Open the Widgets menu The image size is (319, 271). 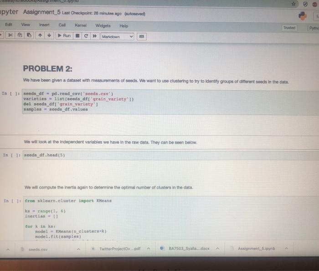pyautogui.click(x=103, y=26)
